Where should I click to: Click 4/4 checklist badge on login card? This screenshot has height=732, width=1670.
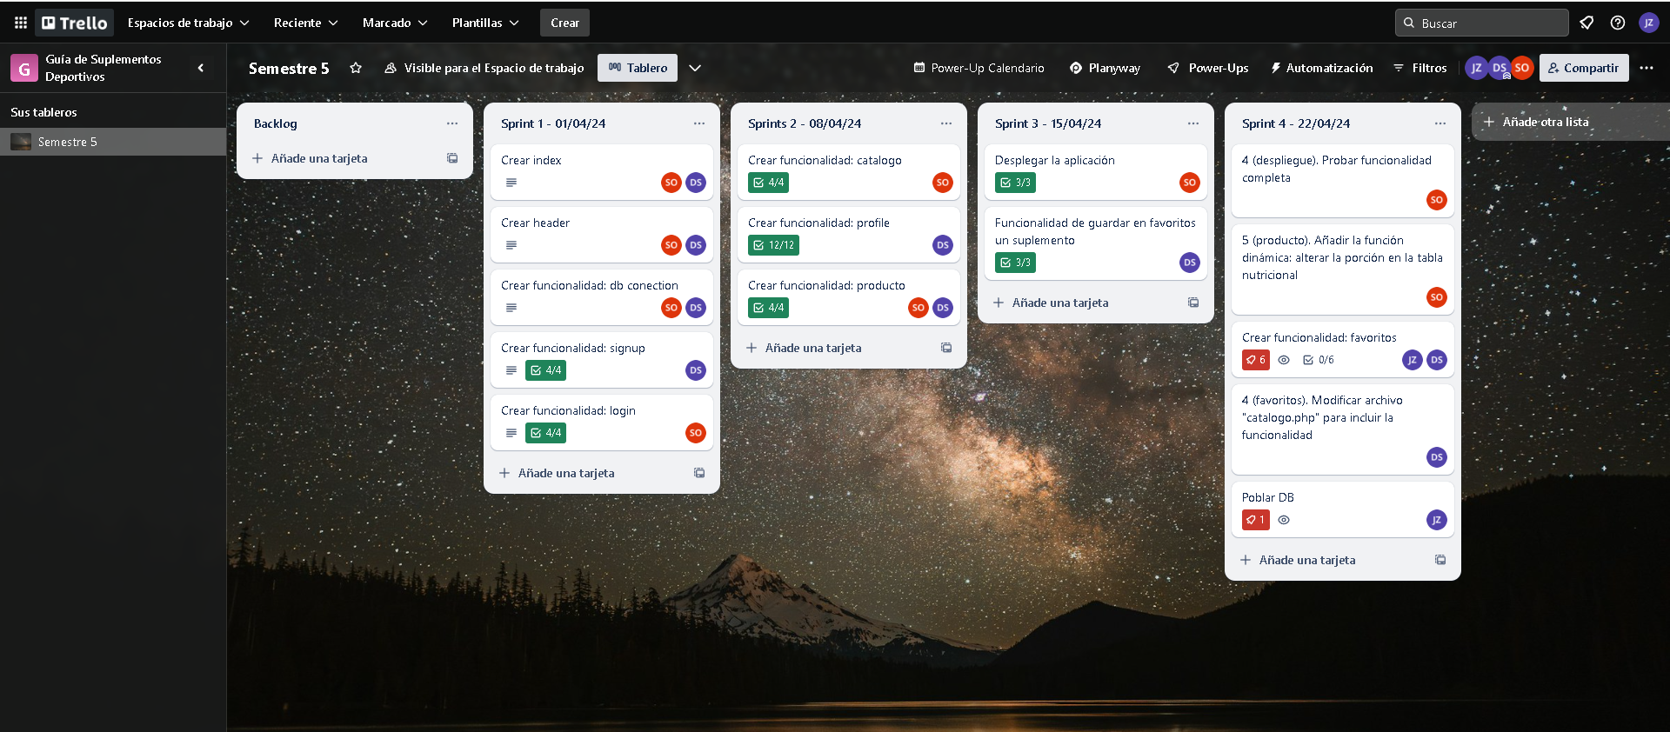(x=545, y=433)
